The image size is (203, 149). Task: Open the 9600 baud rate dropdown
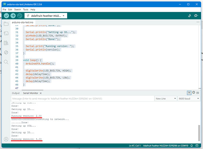pos(189,99)
